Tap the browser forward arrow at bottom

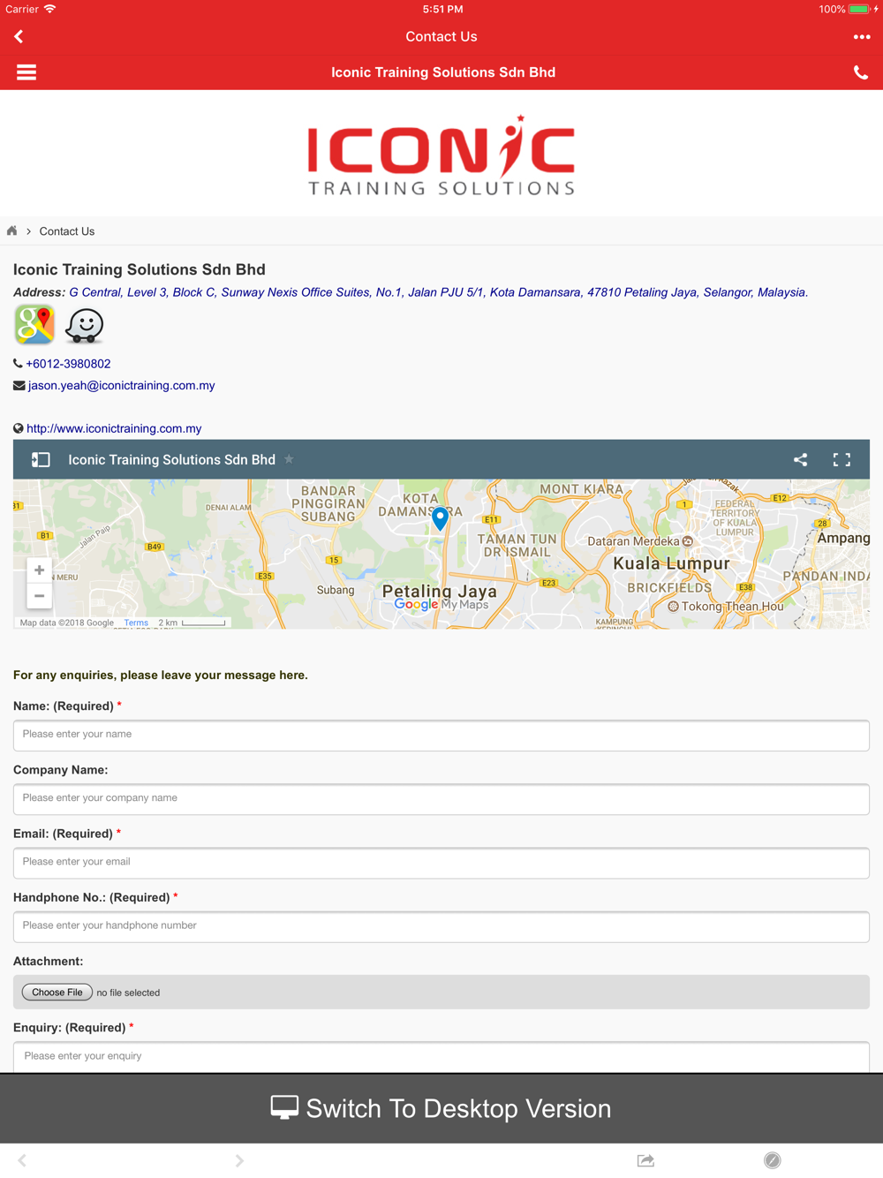click(239, 1160)
